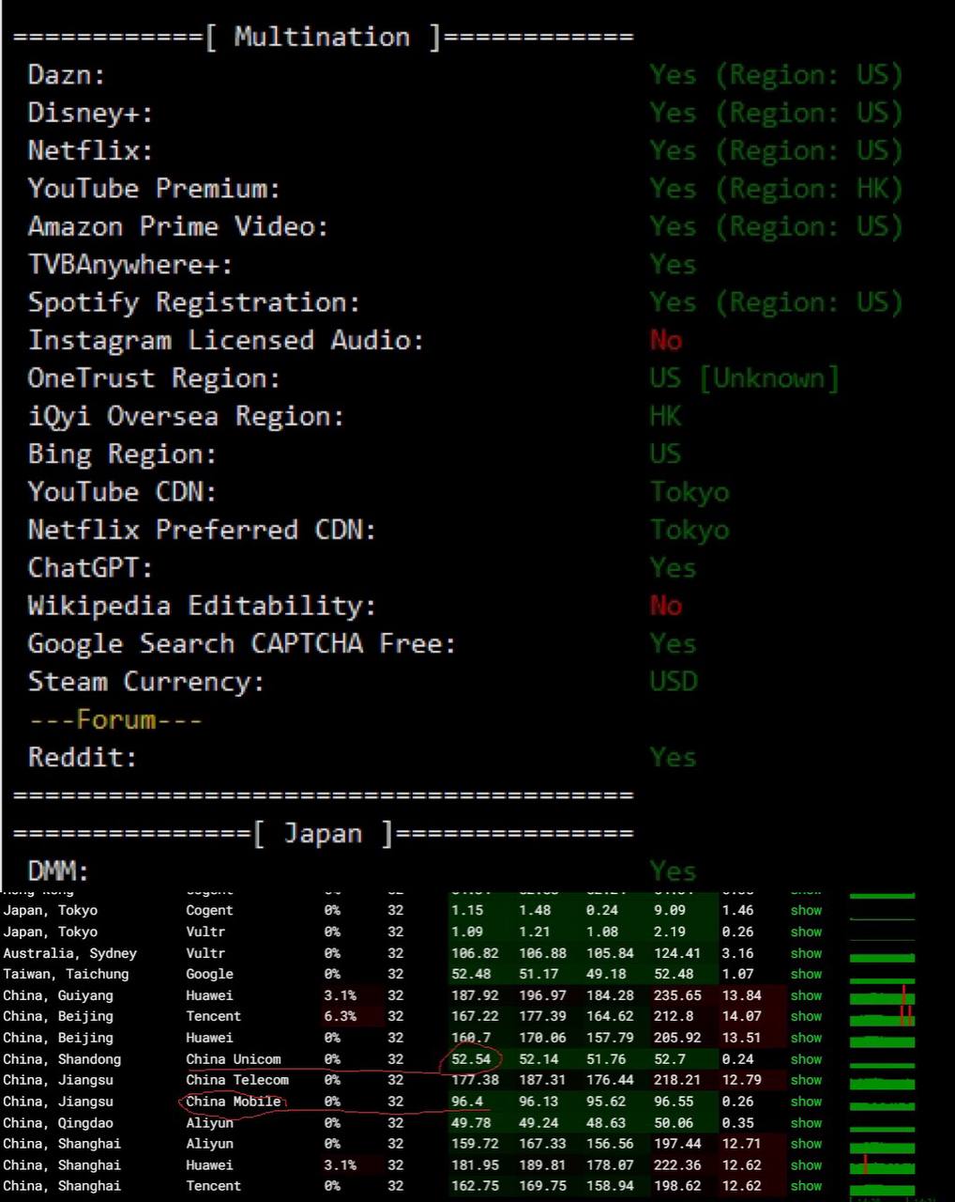This screenshot has height=1202, width=955.
Task: Click the No result beside Wikipedia Editability
Action: [x=666, y=606]
